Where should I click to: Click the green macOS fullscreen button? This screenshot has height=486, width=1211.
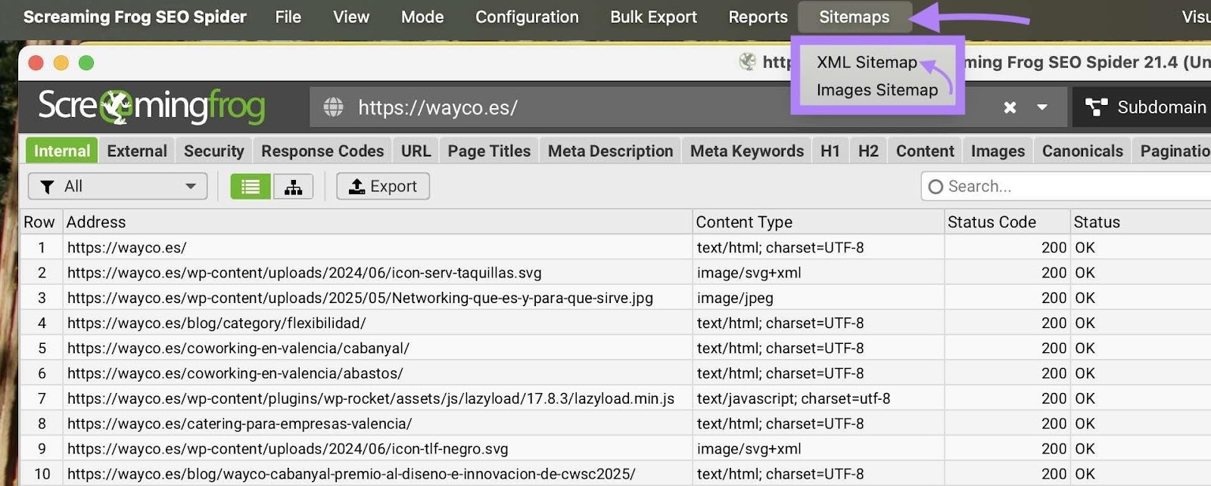click(86, 63)
